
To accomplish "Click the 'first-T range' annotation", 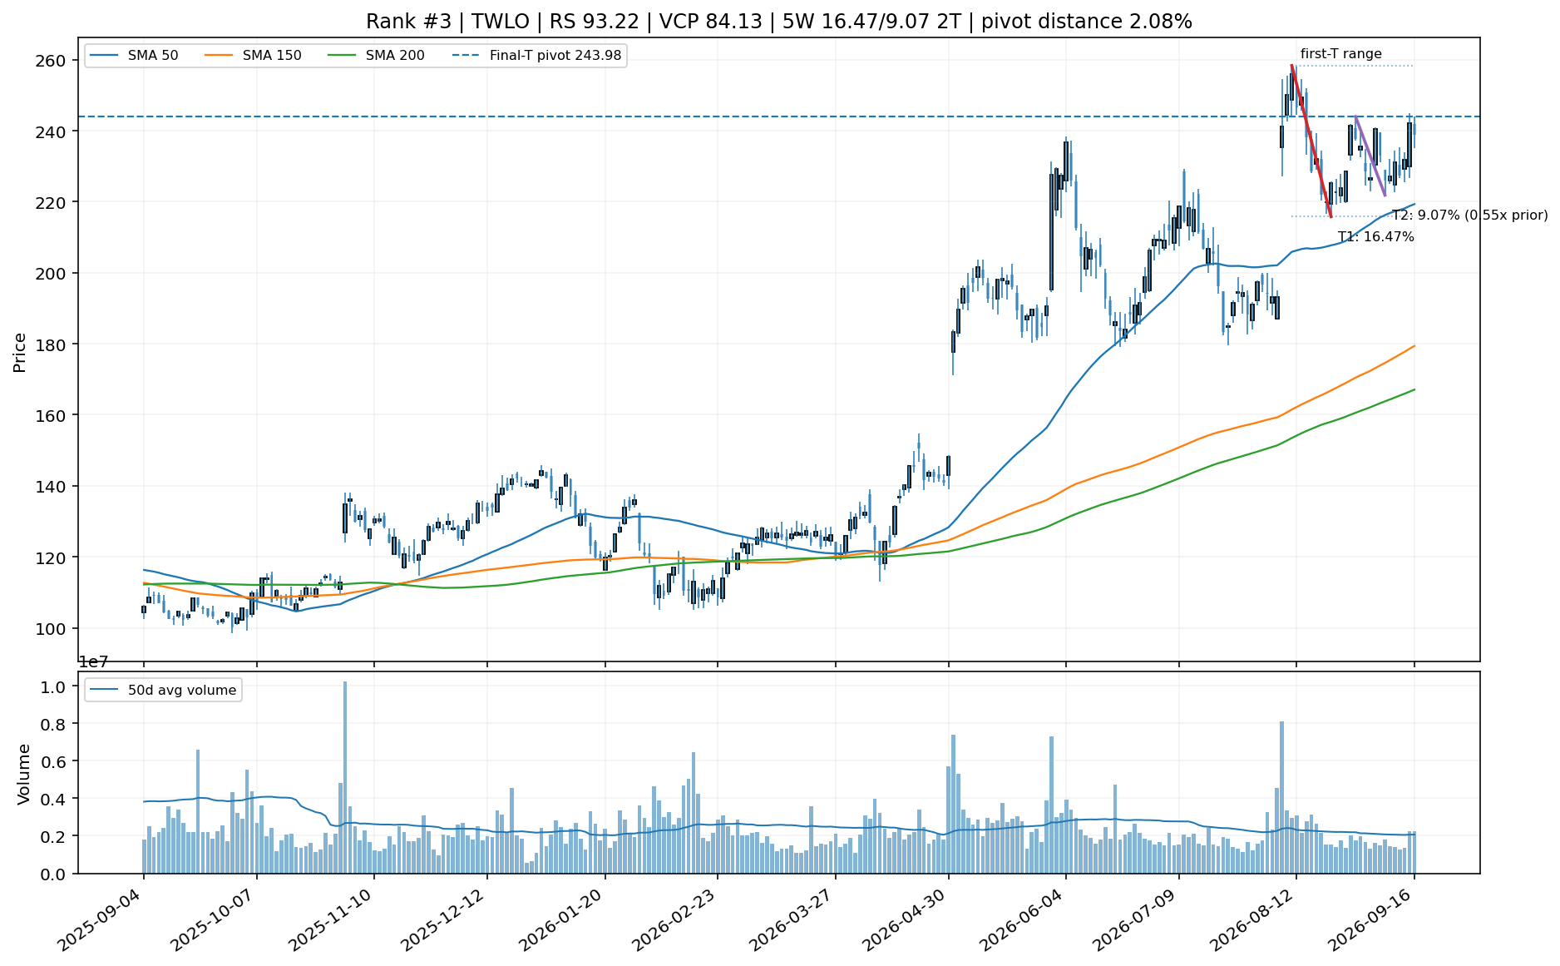I will pos(1341,54).
